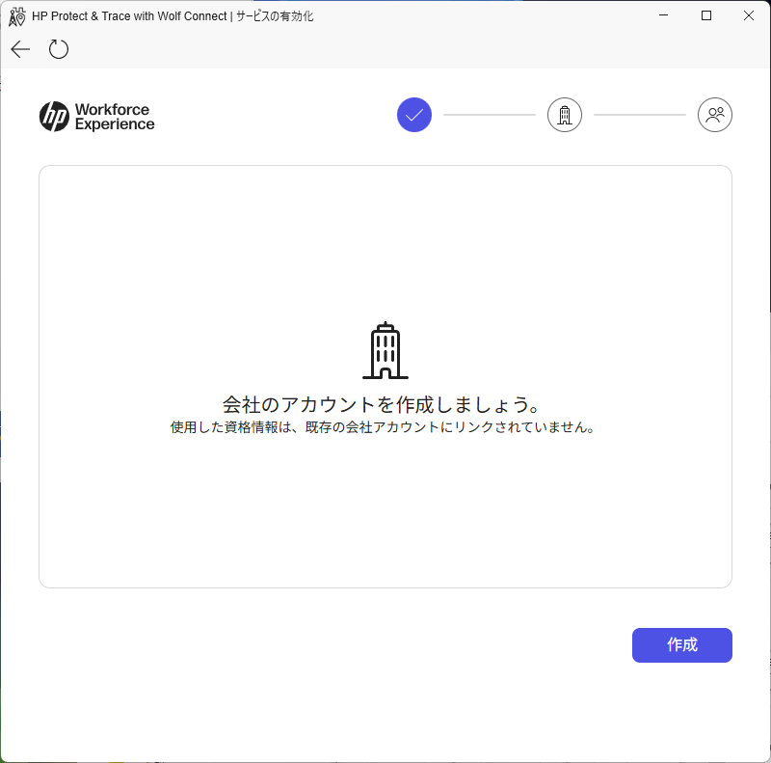Minimize the HP Protect & Trace window

tap(663, 15)
